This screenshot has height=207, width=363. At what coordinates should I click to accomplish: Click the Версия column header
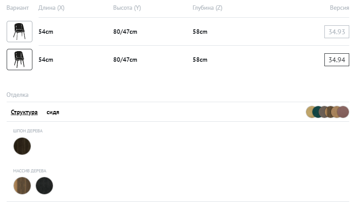click(339, 8)
